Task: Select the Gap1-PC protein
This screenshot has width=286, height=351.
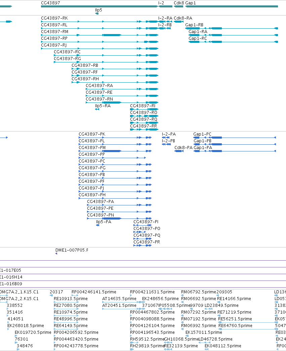Action: tap(235, 138)
